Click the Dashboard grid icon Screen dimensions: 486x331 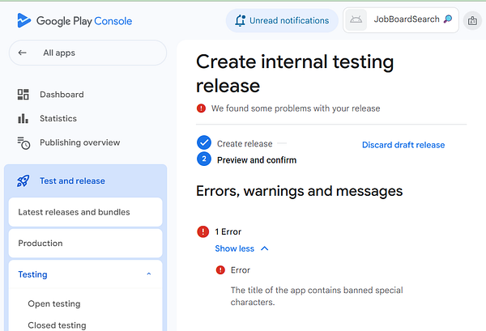[x=23, y=95]
